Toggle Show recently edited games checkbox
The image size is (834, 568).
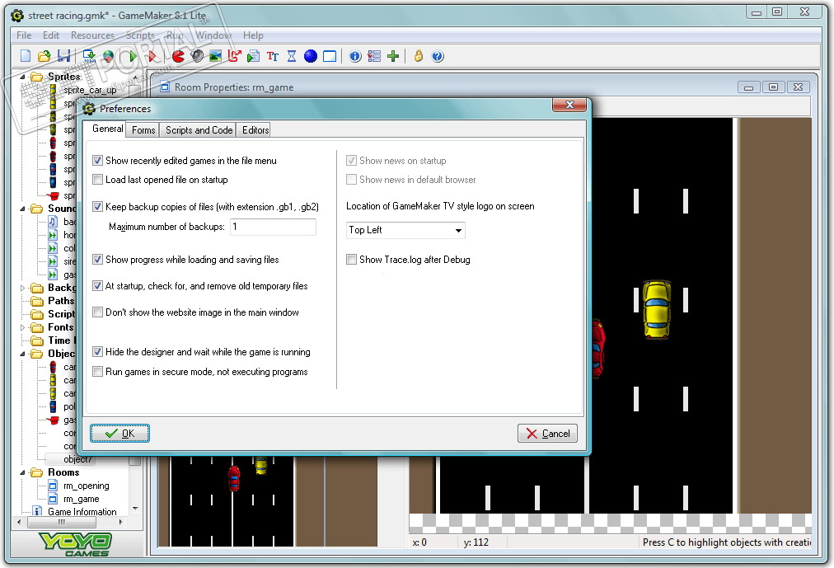coord(97,160)
